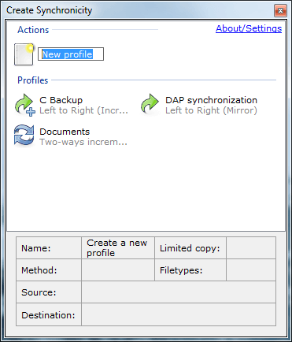The width and height of the screenshot is (292, 342).
Task: Click the Method: label cell
Action: [x=49, y=270]
